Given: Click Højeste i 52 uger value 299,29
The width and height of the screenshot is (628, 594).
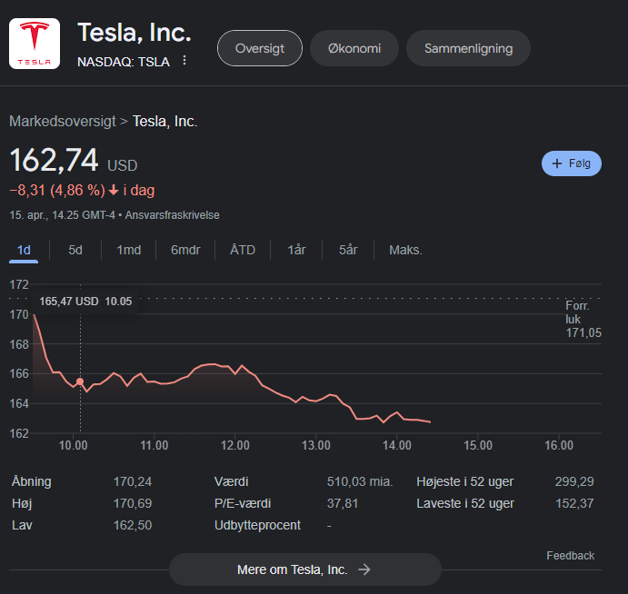Looking at the screenshot, I should (574, 481).
